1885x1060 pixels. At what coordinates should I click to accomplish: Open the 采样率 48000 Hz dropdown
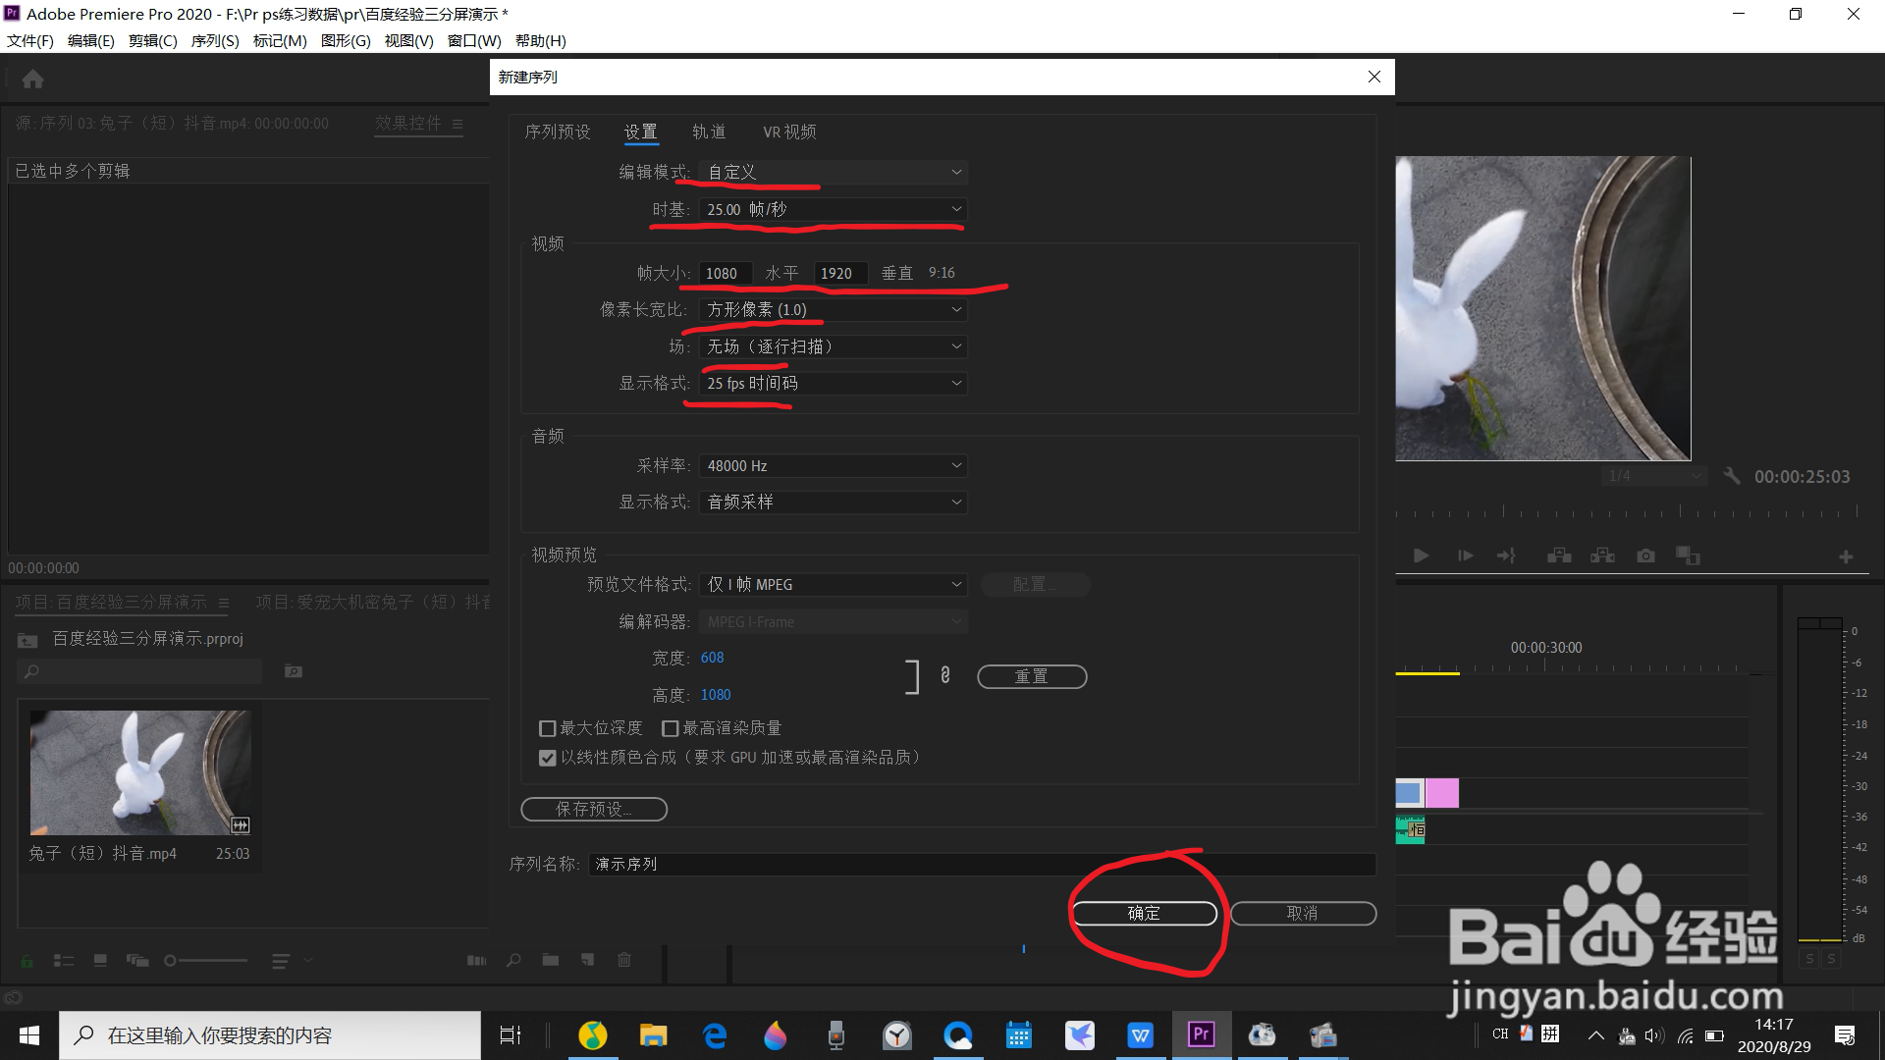(x=833, y=466)
